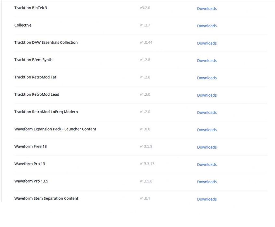This screenshot has height=227, width=275.
Task: Click version v1.0.44 of DAW Essentials
Action: coord(146,42)
